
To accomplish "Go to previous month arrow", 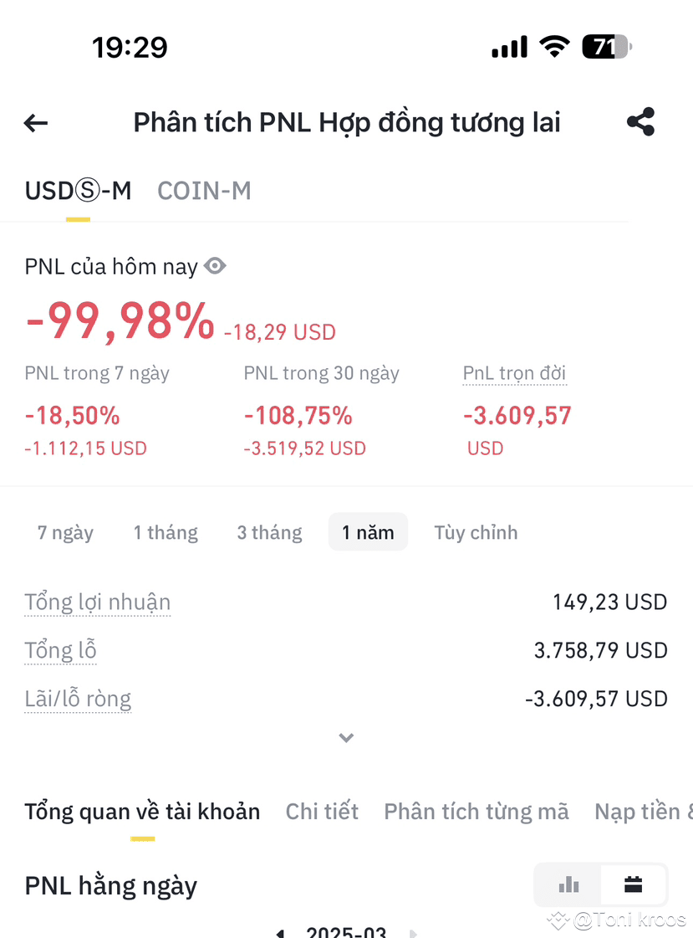I will tap(279, 933).
